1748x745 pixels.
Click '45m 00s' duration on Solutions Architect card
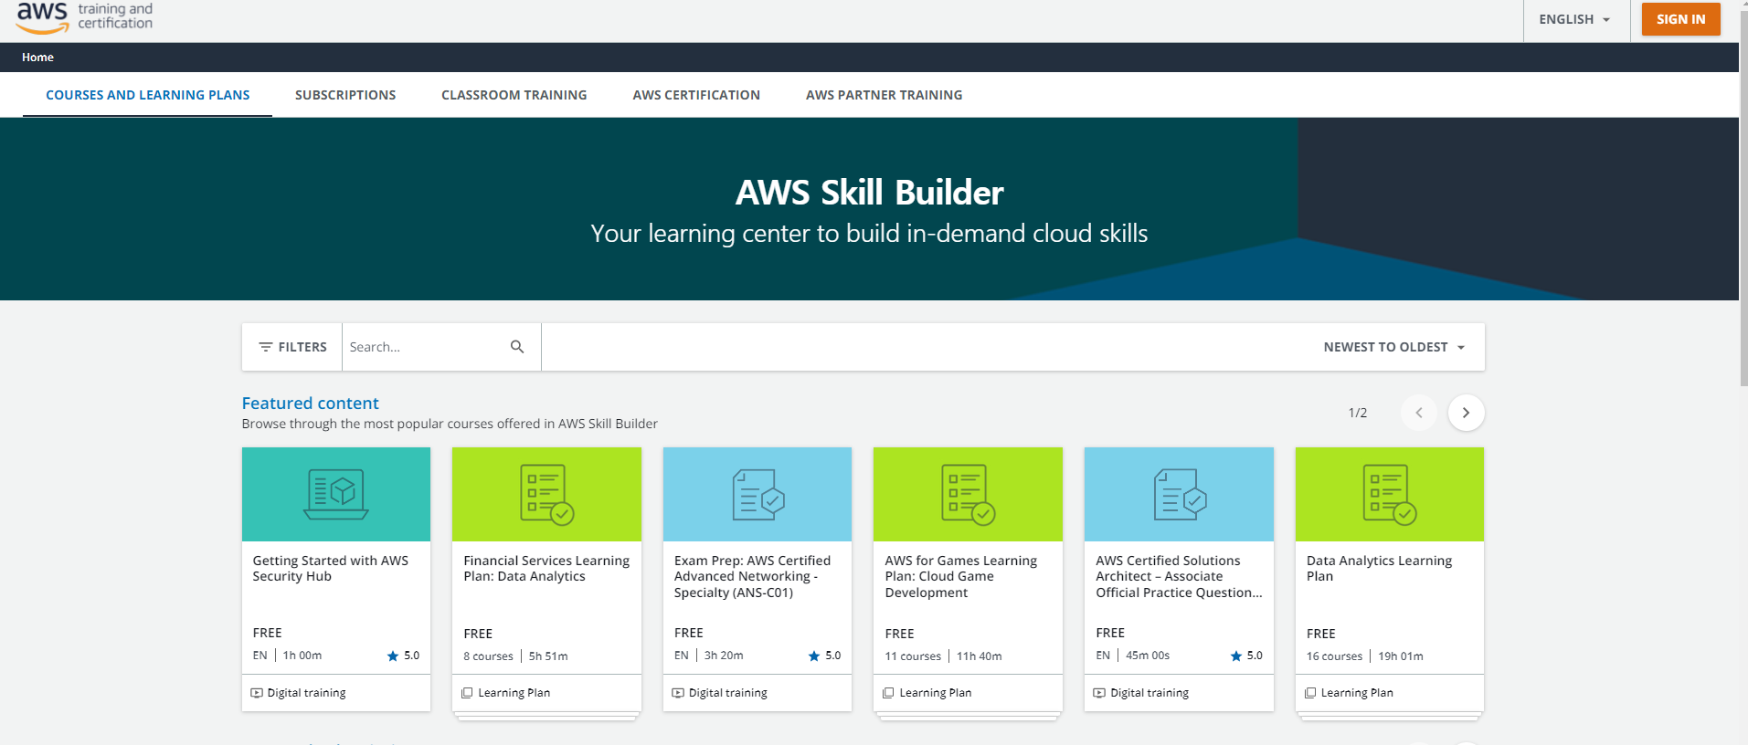click(x=1148, y=656)
